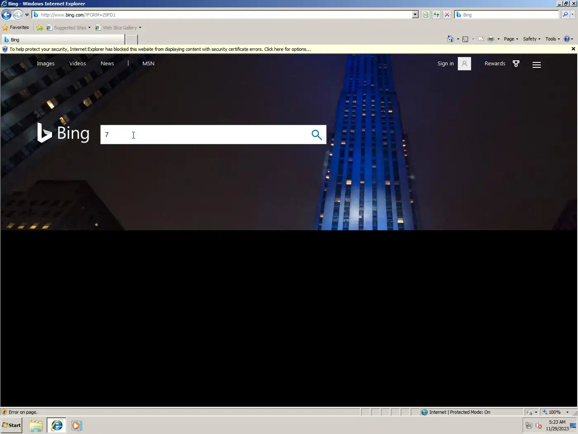The image size is (578, 434).
Task: Open Bing Videos link
Action: point(78,64)
